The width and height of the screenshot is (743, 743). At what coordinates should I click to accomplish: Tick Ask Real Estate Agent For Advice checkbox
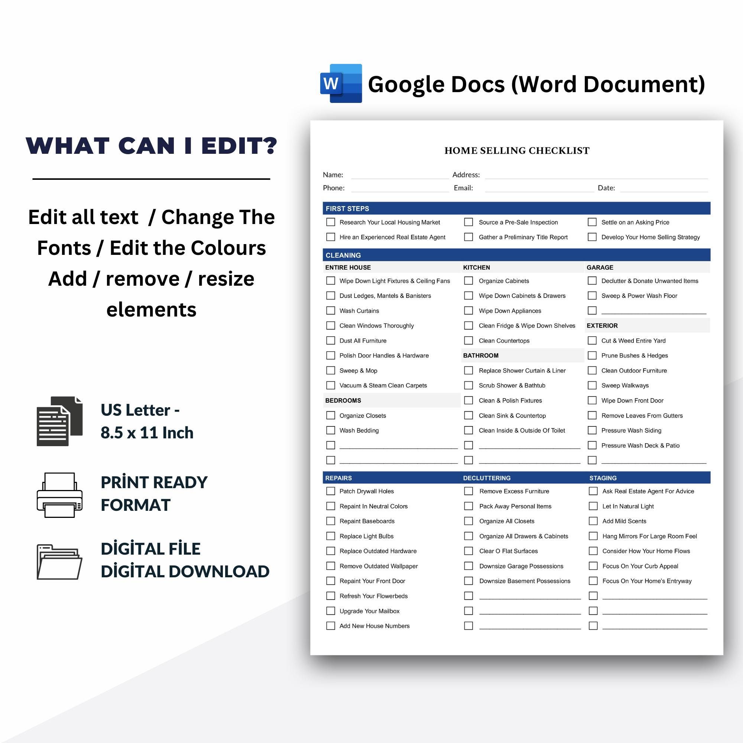click(x=593, y=491)
